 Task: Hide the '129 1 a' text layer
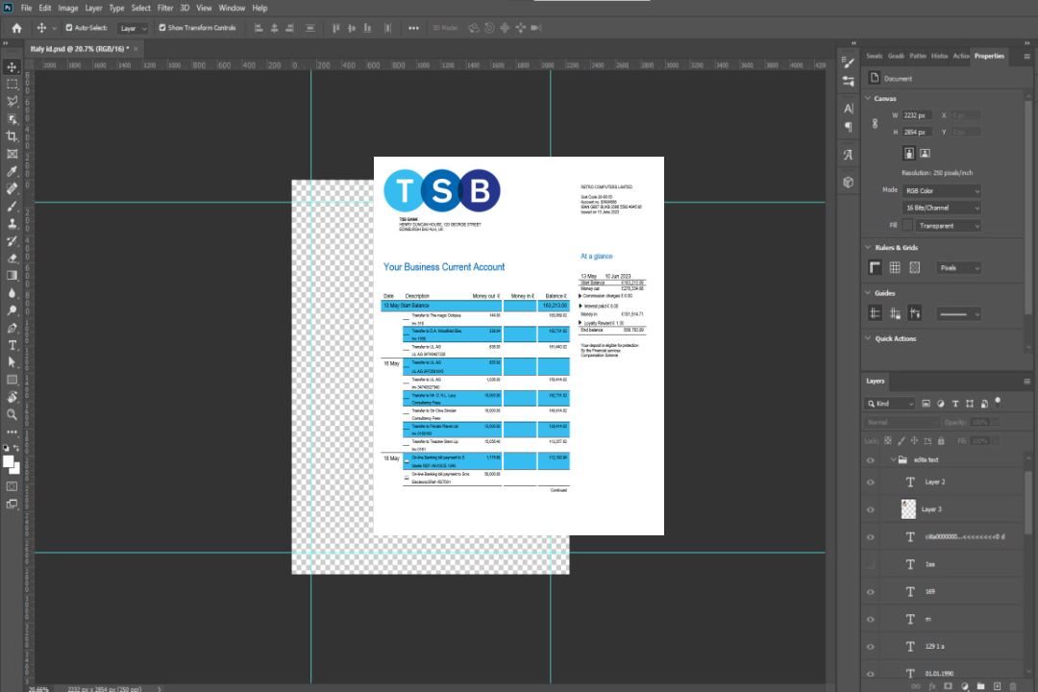[871, 647]
